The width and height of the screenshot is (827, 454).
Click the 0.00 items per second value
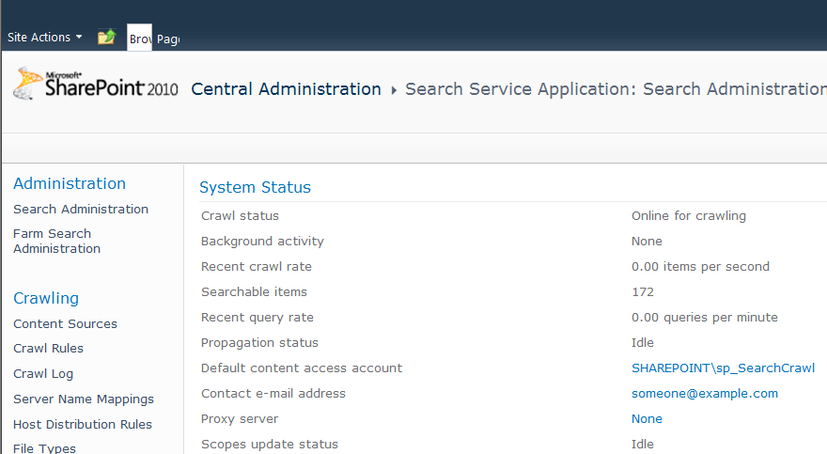click(x=700, y=266)
